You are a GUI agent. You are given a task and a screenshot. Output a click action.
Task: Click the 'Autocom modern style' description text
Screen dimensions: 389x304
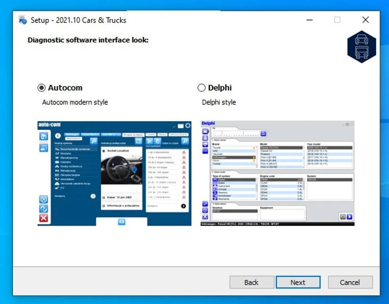pyautogui.click(x=75, y=102)
